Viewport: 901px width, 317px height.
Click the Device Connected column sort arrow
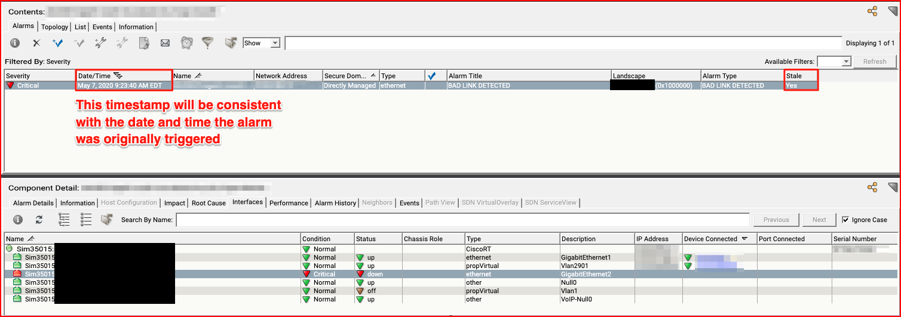click(x=744, y=239)
